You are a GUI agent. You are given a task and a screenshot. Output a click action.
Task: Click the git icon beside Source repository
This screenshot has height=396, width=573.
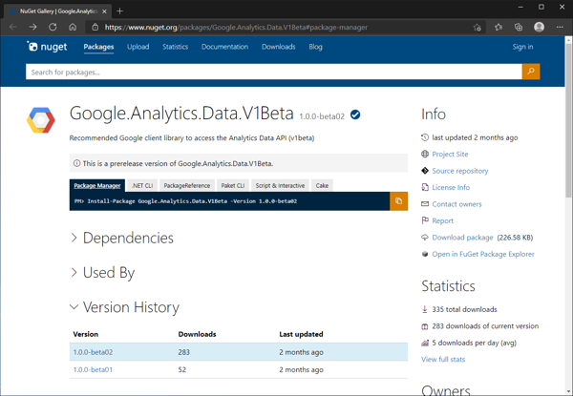pyautogui.click(x=425, y=171)
